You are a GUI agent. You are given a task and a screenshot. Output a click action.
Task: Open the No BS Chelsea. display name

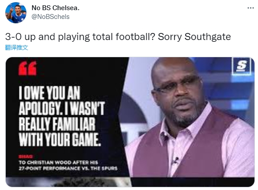(56, 8)
